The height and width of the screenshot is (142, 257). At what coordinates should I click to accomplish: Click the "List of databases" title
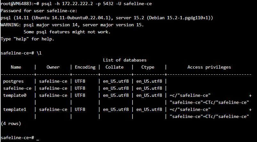124,60
